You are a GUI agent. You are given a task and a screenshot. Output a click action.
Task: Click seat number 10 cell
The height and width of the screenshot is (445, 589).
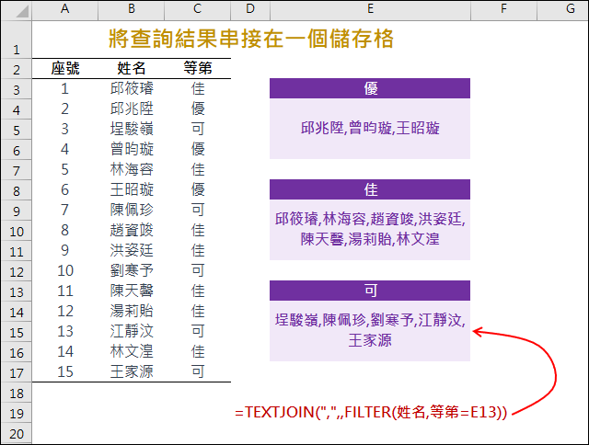(x=65, y=271)
